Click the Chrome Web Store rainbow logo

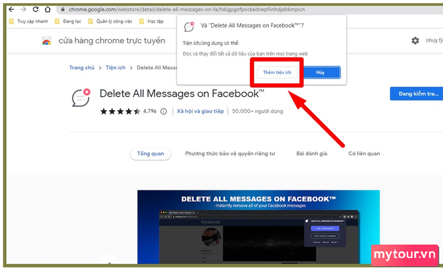[46, 41]
